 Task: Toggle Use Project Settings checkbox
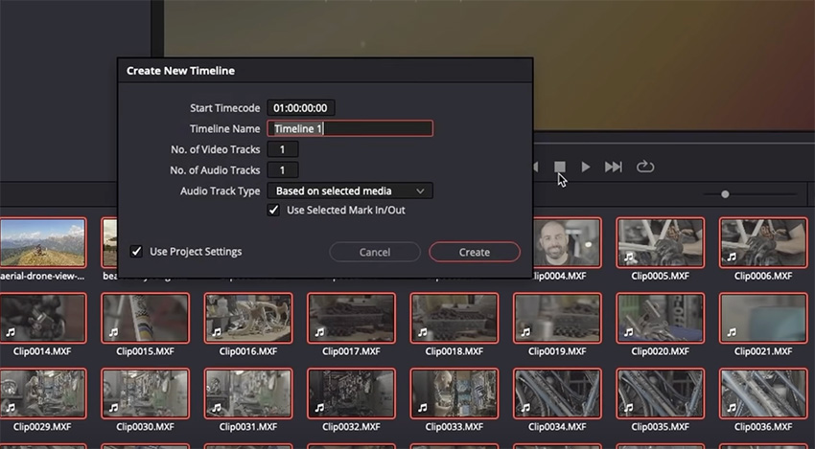136,251
